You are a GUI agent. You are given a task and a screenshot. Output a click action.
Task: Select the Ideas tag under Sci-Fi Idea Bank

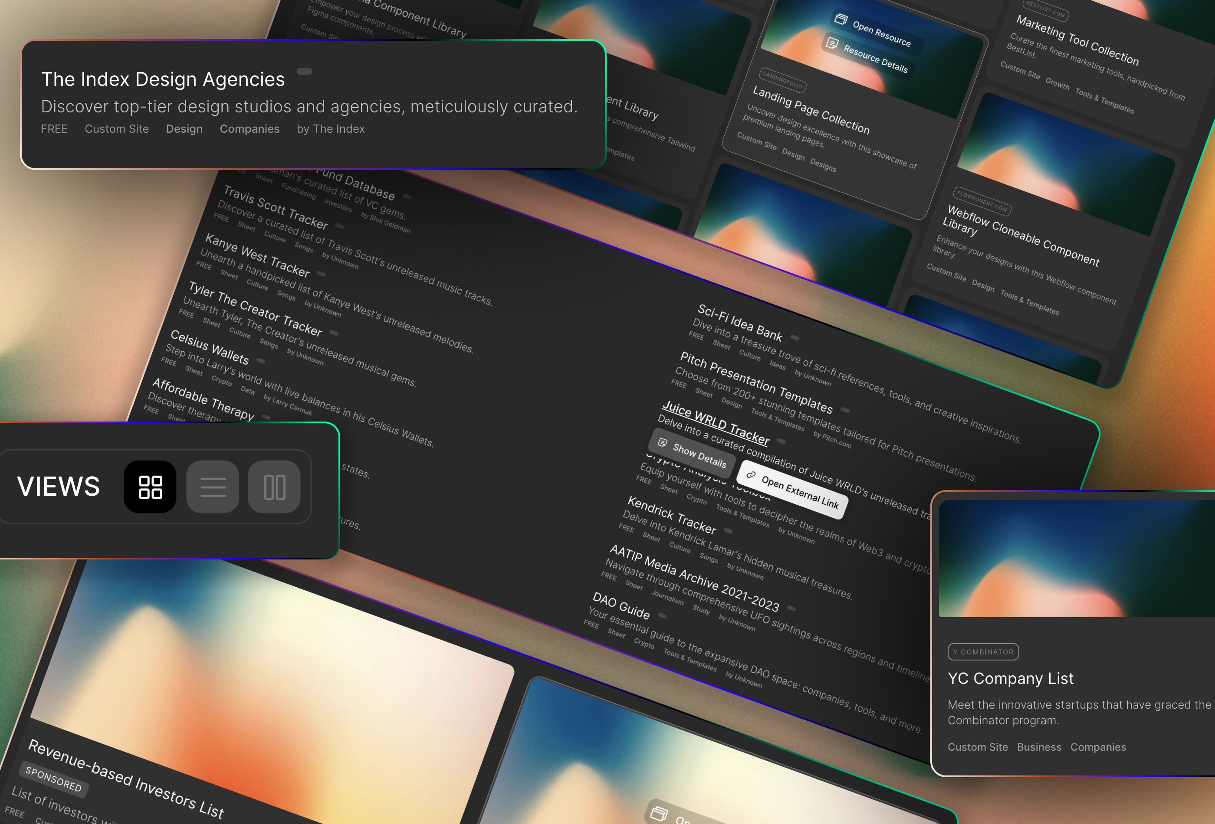pyautogui.click(x=778, y=365)
